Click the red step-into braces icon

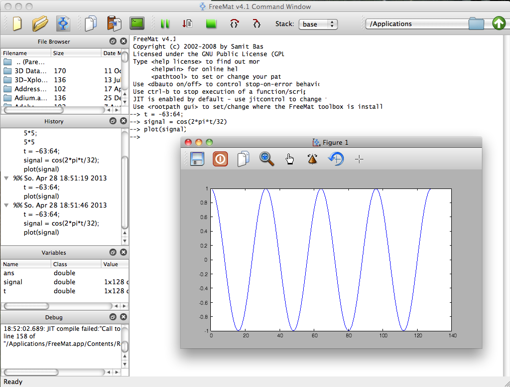pos(234,24)
